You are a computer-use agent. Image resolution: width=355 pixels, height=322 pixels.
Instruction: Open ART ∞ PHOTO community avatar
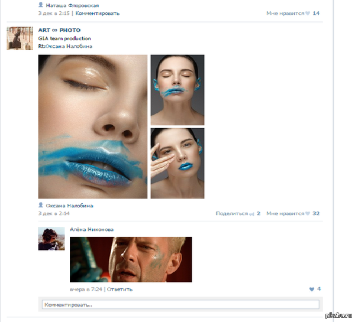[x=20, y=38]
